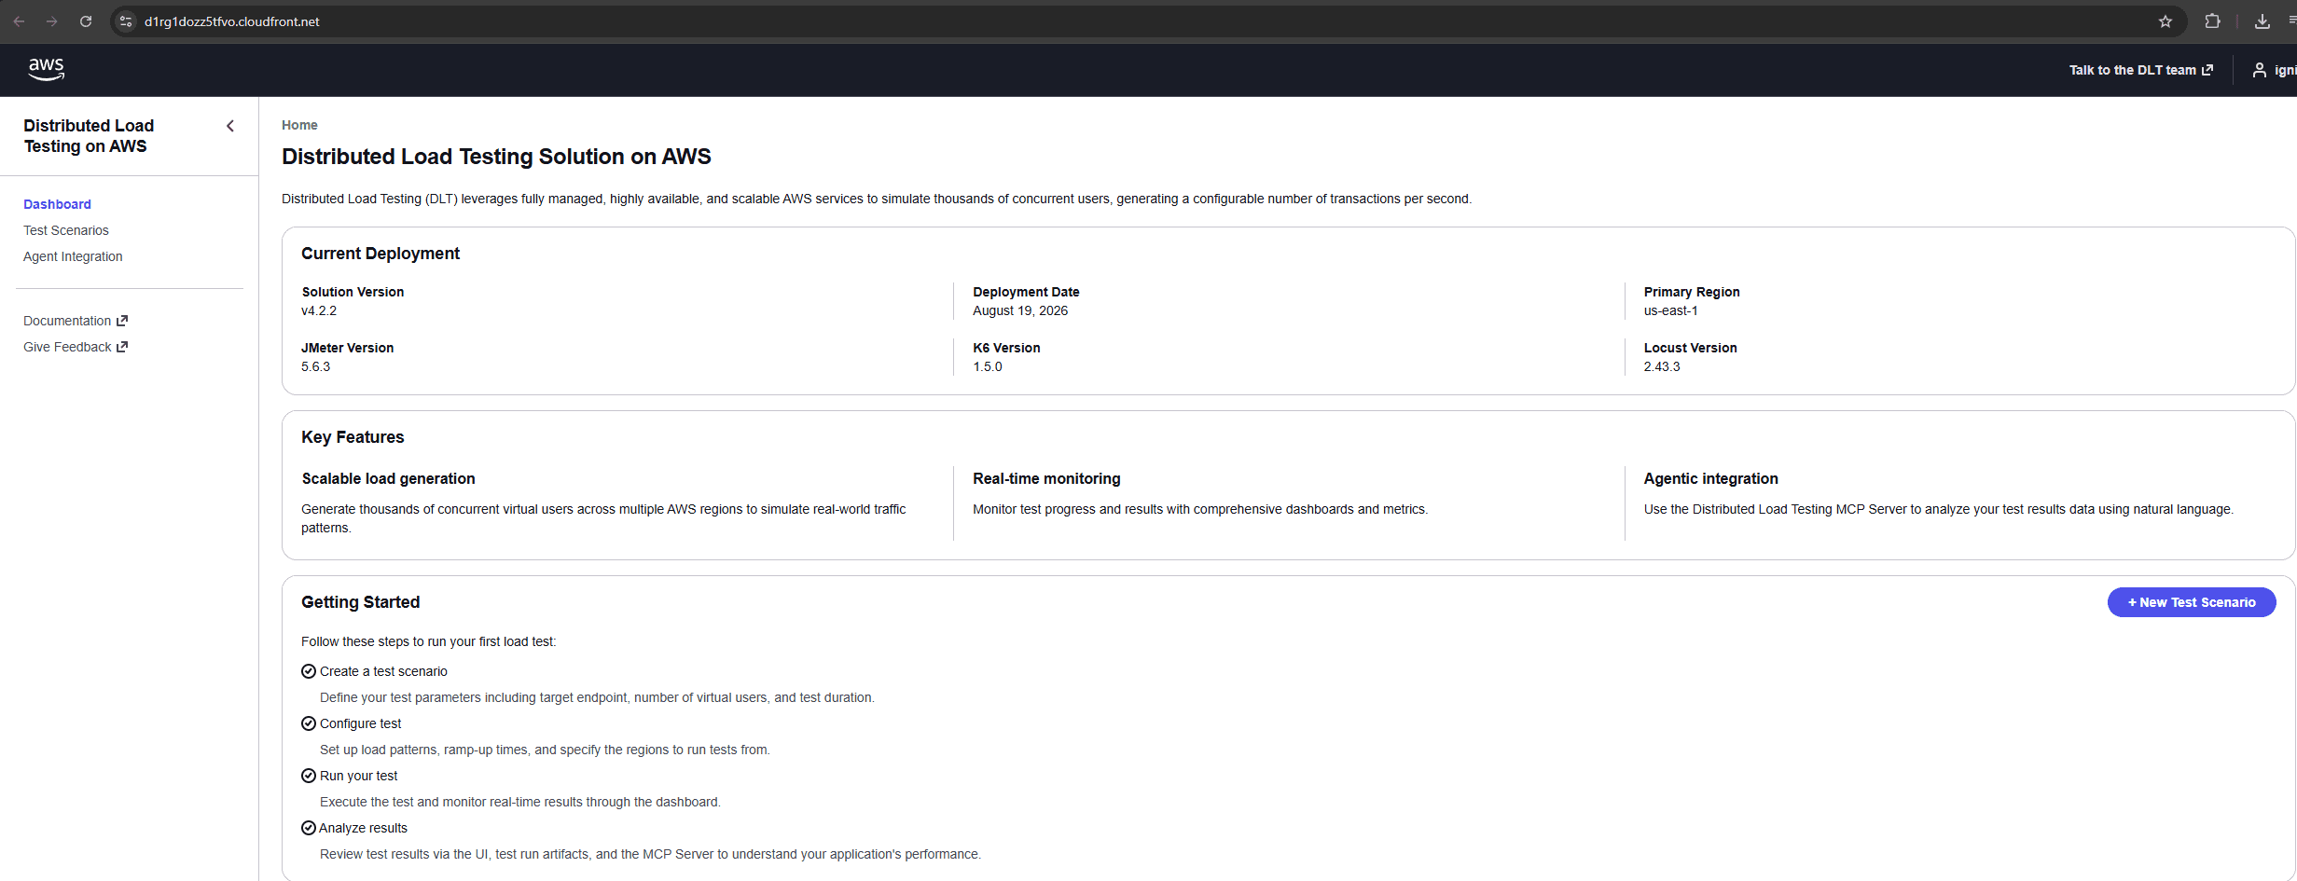Open the Dashboard nav item

(x=57, y=204)
